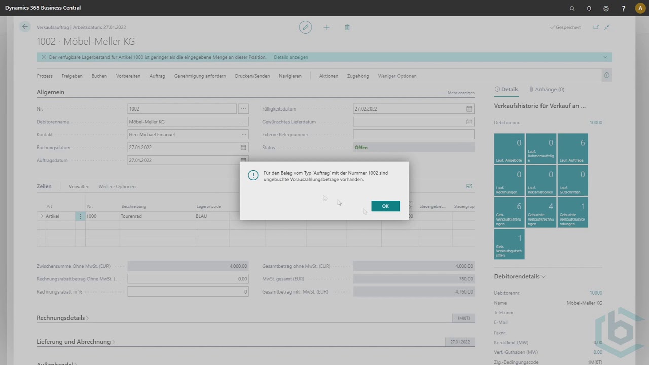
Task: Open the Geb. Verkaufsgutschriften tile
Action: pos(509,244)
